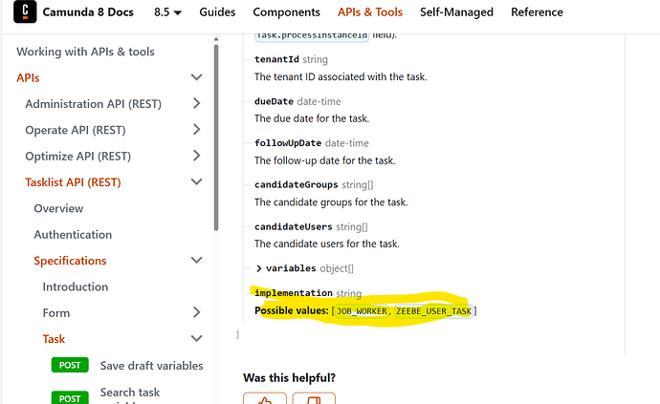
Task: Open the Guides navigation tab
Action: [x=217, y=12]
